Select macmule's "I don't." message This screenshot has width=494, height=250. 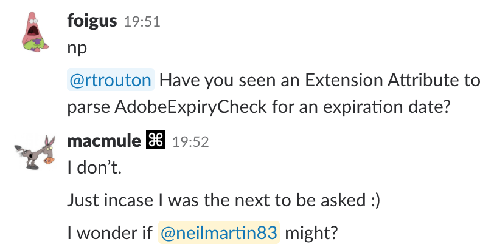pyautogui.click(x=94, y=169)
